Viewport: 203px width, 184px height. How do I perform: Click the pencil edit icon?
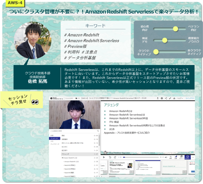tap(170, 98)
